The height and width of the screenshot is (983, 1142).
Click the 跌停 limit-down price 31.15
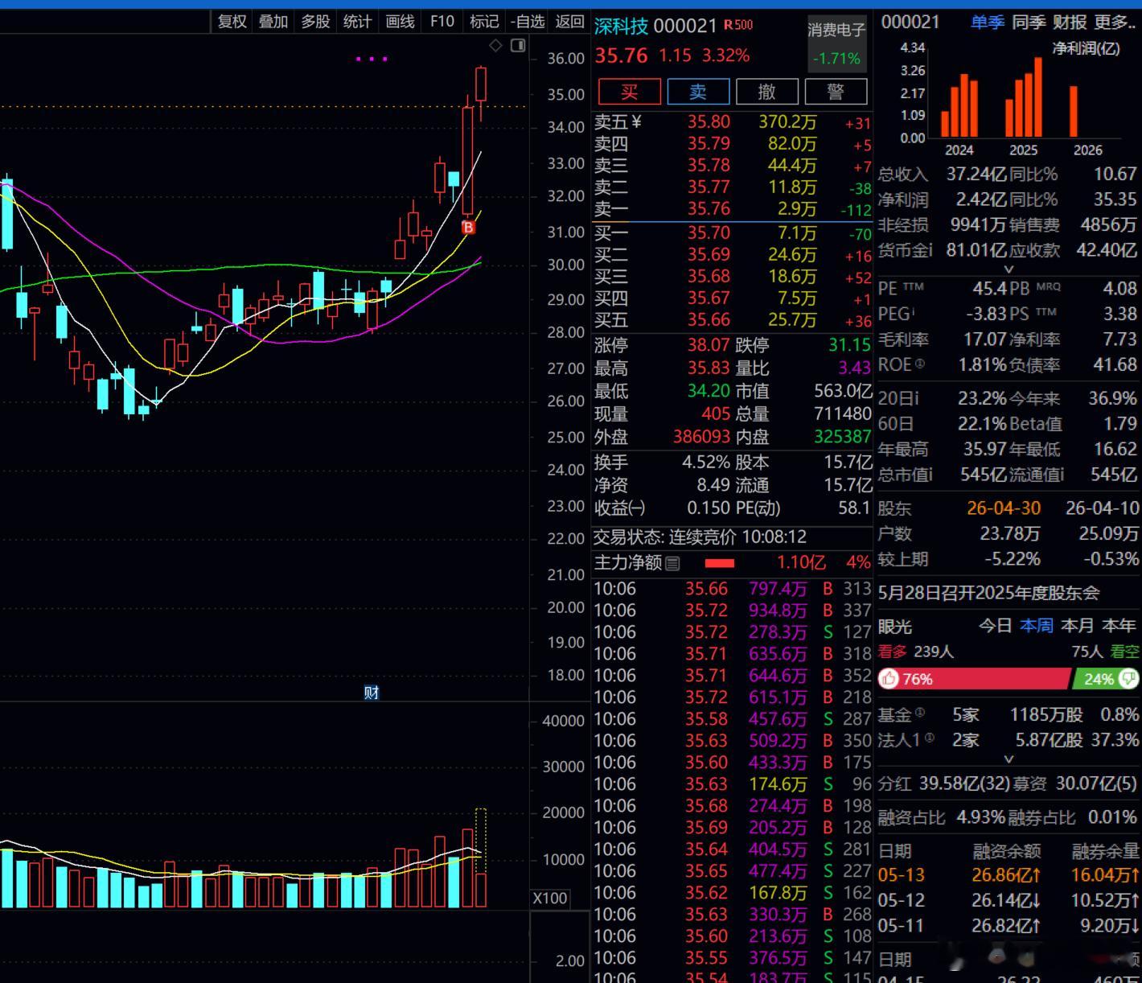pyautogui.click(x=849, y=345)
